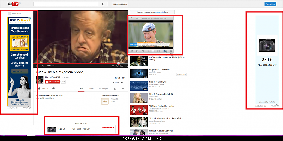Play the Prince Harry ad video
283x141 pixels.
[x=137, y=51]
